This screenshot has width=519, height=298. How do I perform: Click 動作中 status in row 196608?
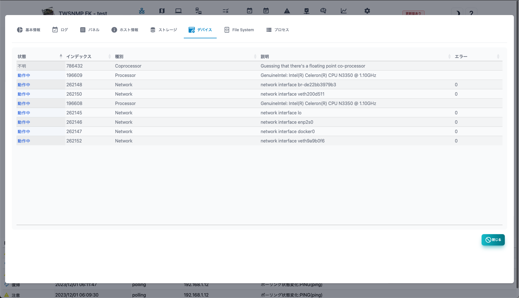pos(24,103)
